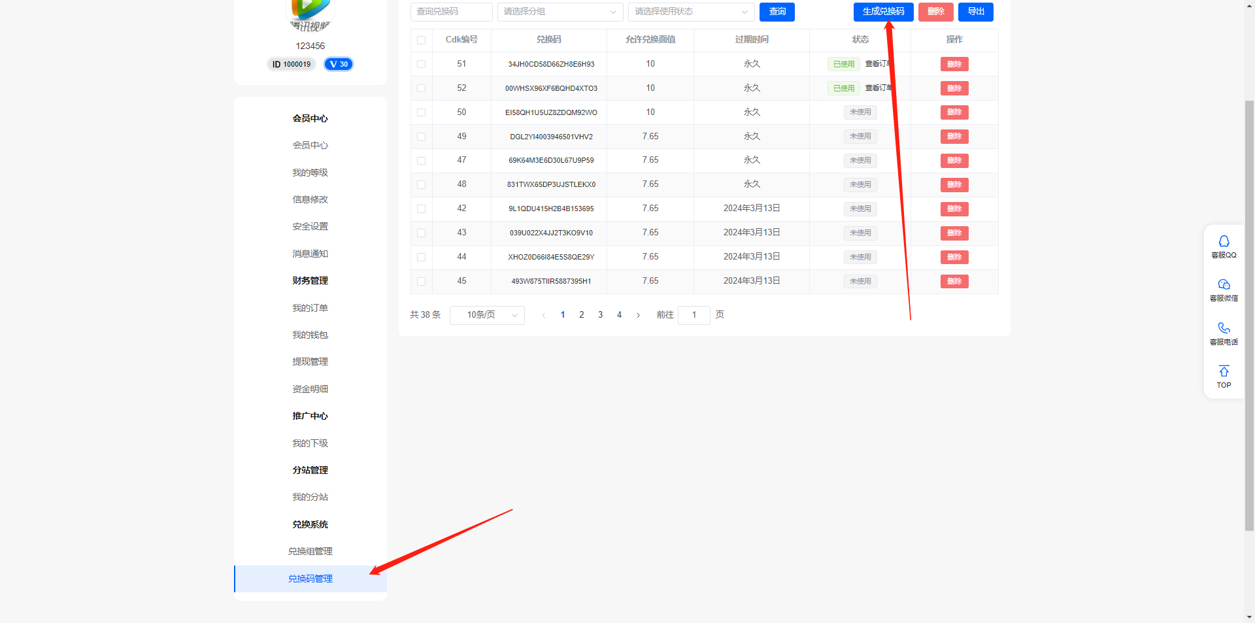This screenshot has width=1255, height=623.
Task: Click the Tencent Video avatar logo
Action: 310,13
